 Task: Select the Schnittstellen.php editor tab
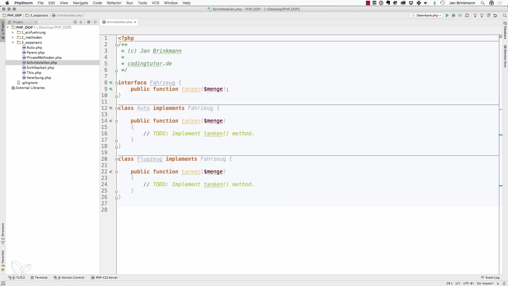coord(119,22)
